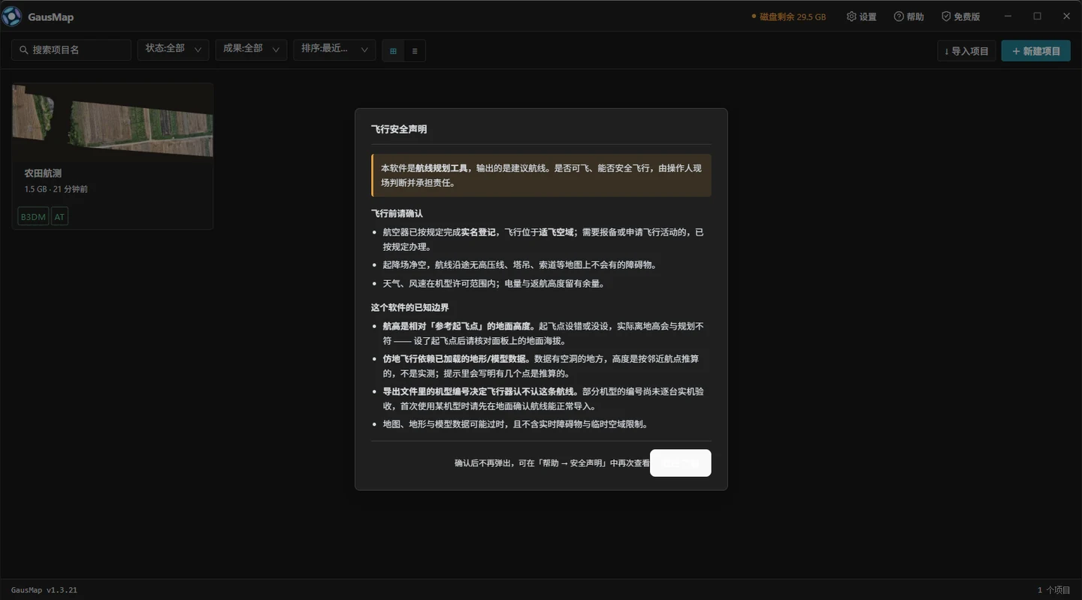The width and height of the screenshot is (1082, 600).
Task: Switch to grid view layout
Action: pyautogui.click(x=393, y=50)
